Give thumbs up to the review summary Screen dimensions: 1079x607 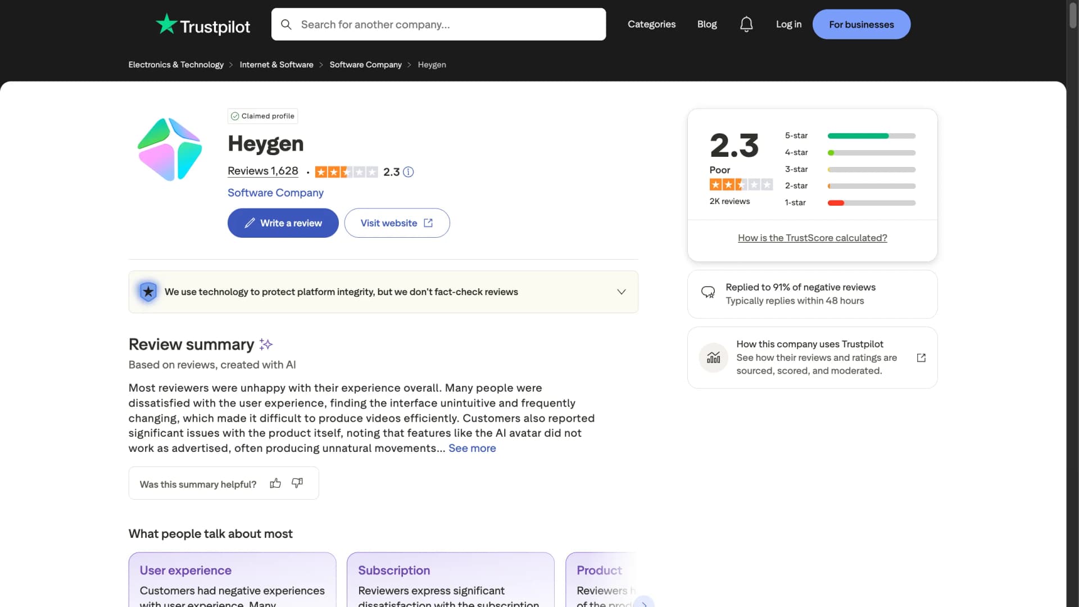(x=275, y=483)
